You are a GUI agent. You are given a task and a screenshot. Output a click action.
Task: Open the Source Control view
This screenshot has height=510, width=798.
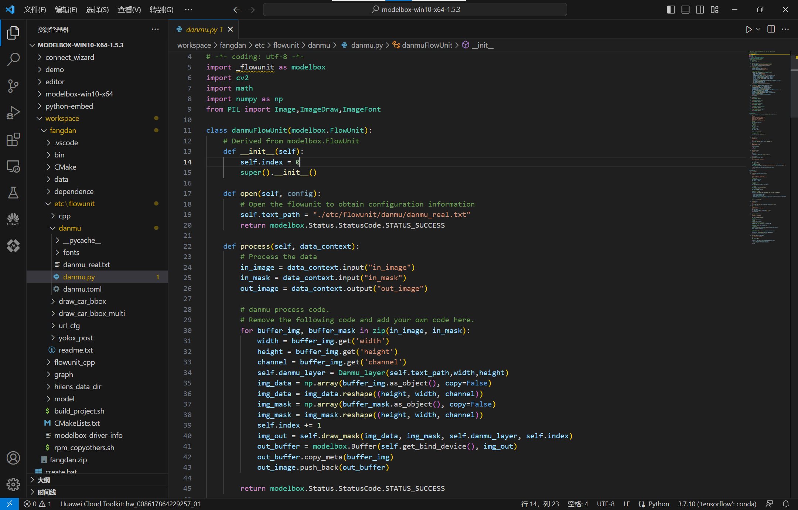13,86
